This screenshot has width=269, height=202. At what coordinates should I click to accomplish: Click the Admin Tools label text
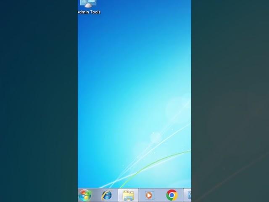[89, 12]
